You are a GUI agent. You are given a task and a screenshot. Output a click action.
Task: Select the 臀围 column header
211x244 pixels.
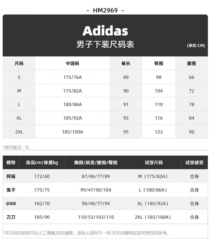coord(159,63)
